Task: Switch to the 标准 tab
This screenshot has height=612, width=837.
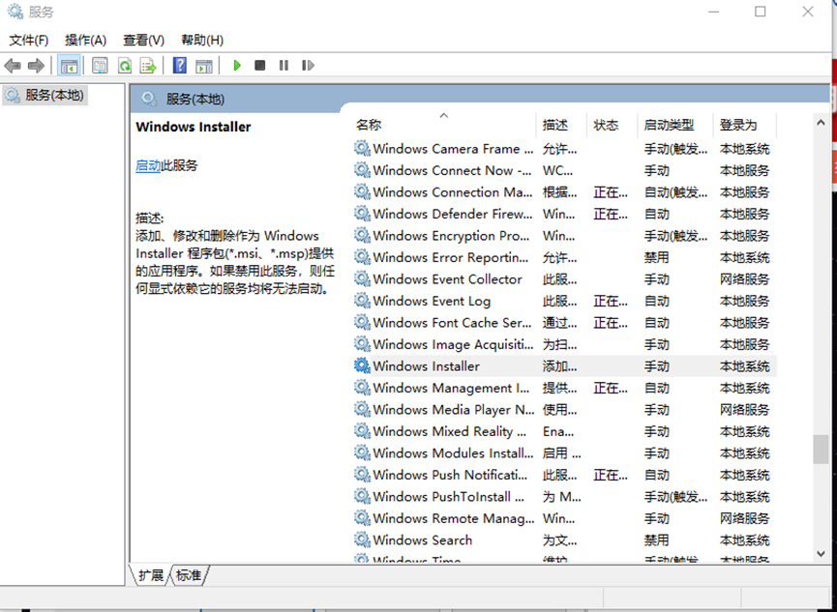Action: (189, 575)
